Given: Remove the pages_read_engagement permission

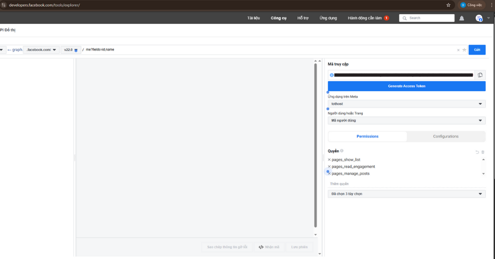Looking at the screenshot, I should [x=329, y=167].
